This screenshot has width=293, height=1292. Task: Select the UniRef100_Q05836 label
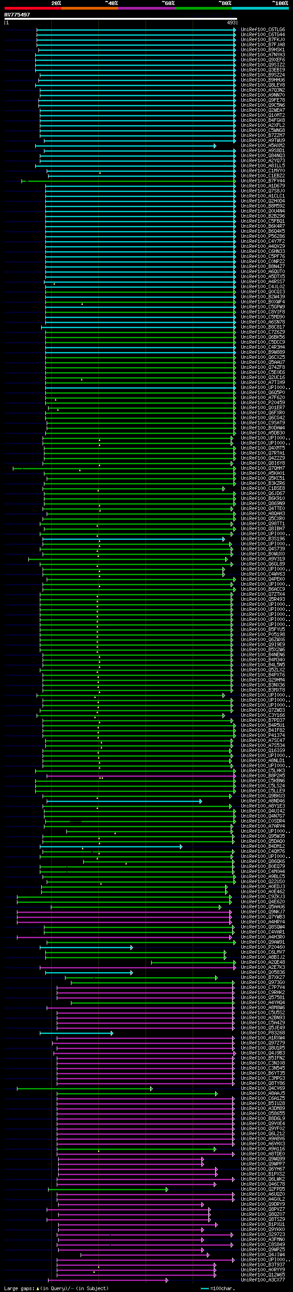tap(262, 973)
